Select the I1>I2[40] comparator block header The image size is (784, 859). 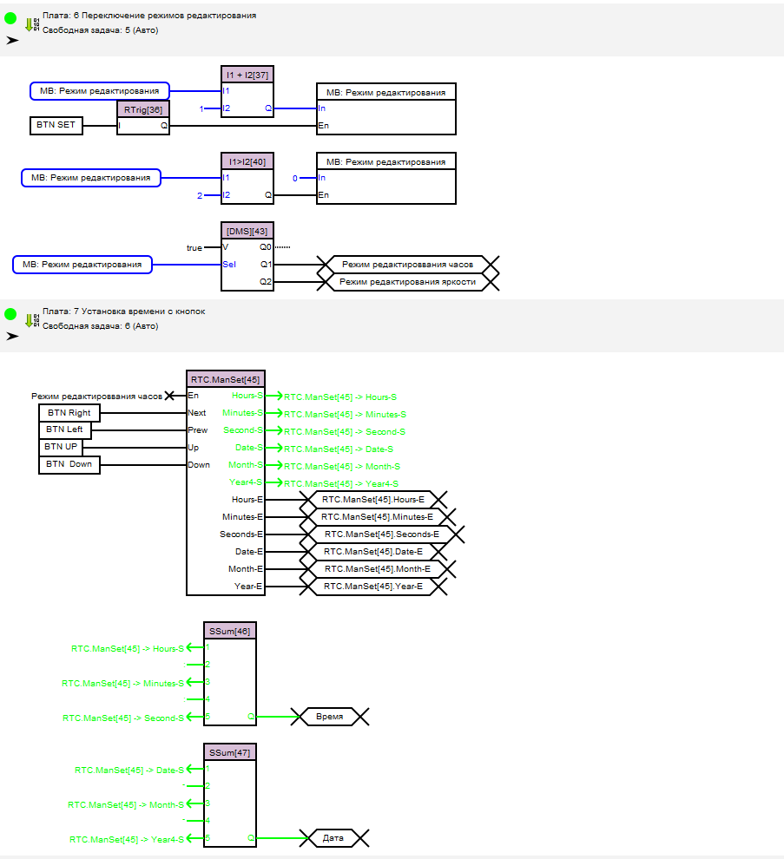247,161
